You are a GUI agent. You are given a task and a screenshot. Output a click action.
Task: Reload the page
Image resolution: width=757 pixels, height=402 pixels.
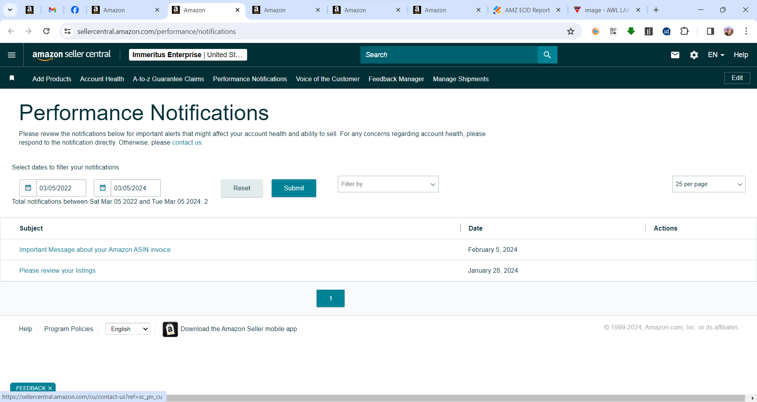[46, 31]
